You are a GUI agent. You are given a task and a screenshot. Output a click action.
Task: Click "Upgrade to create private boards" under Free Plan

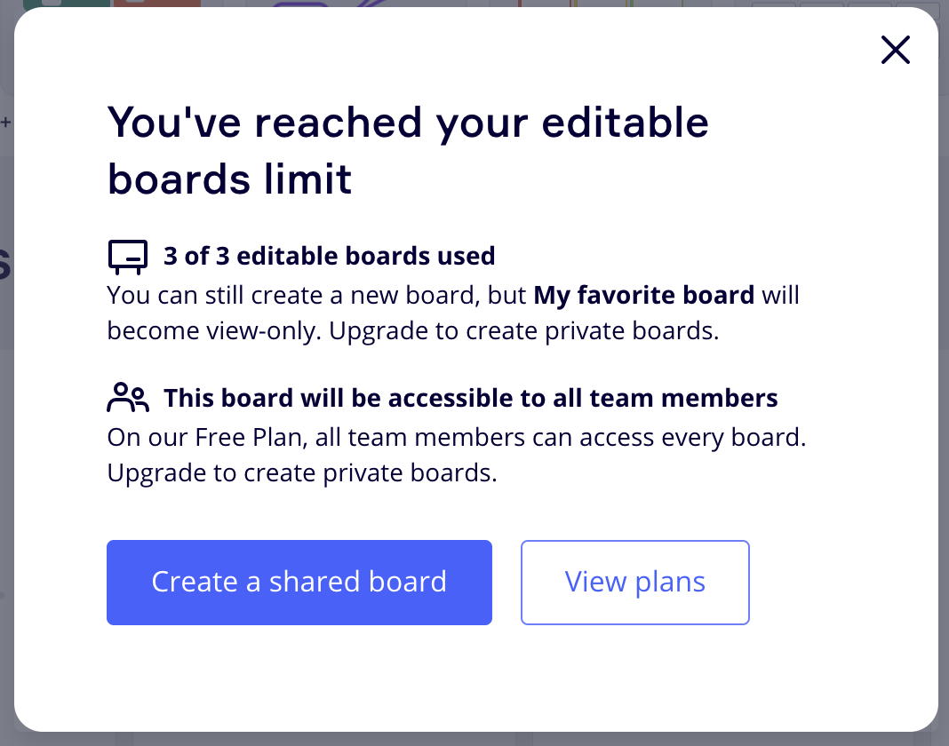[301, 472]
